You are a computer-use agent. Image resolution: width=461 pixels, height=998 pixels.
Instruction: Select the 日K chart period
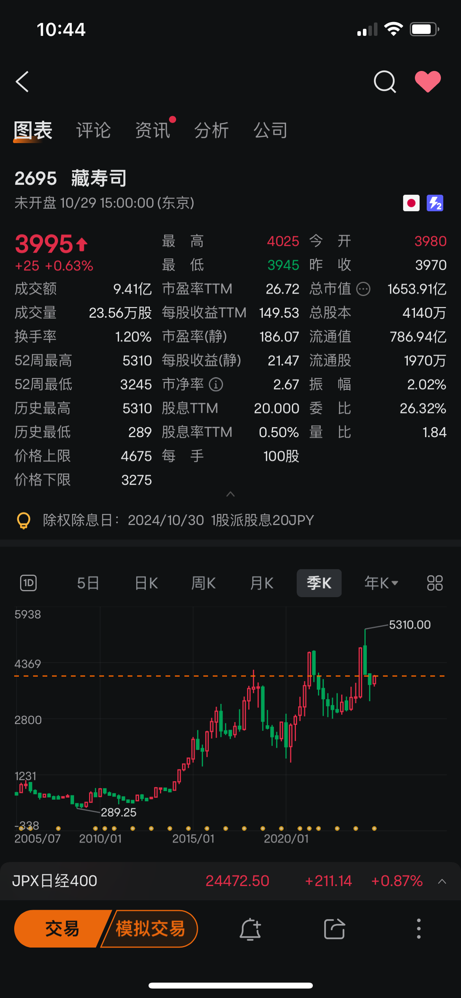click(146, 583)
